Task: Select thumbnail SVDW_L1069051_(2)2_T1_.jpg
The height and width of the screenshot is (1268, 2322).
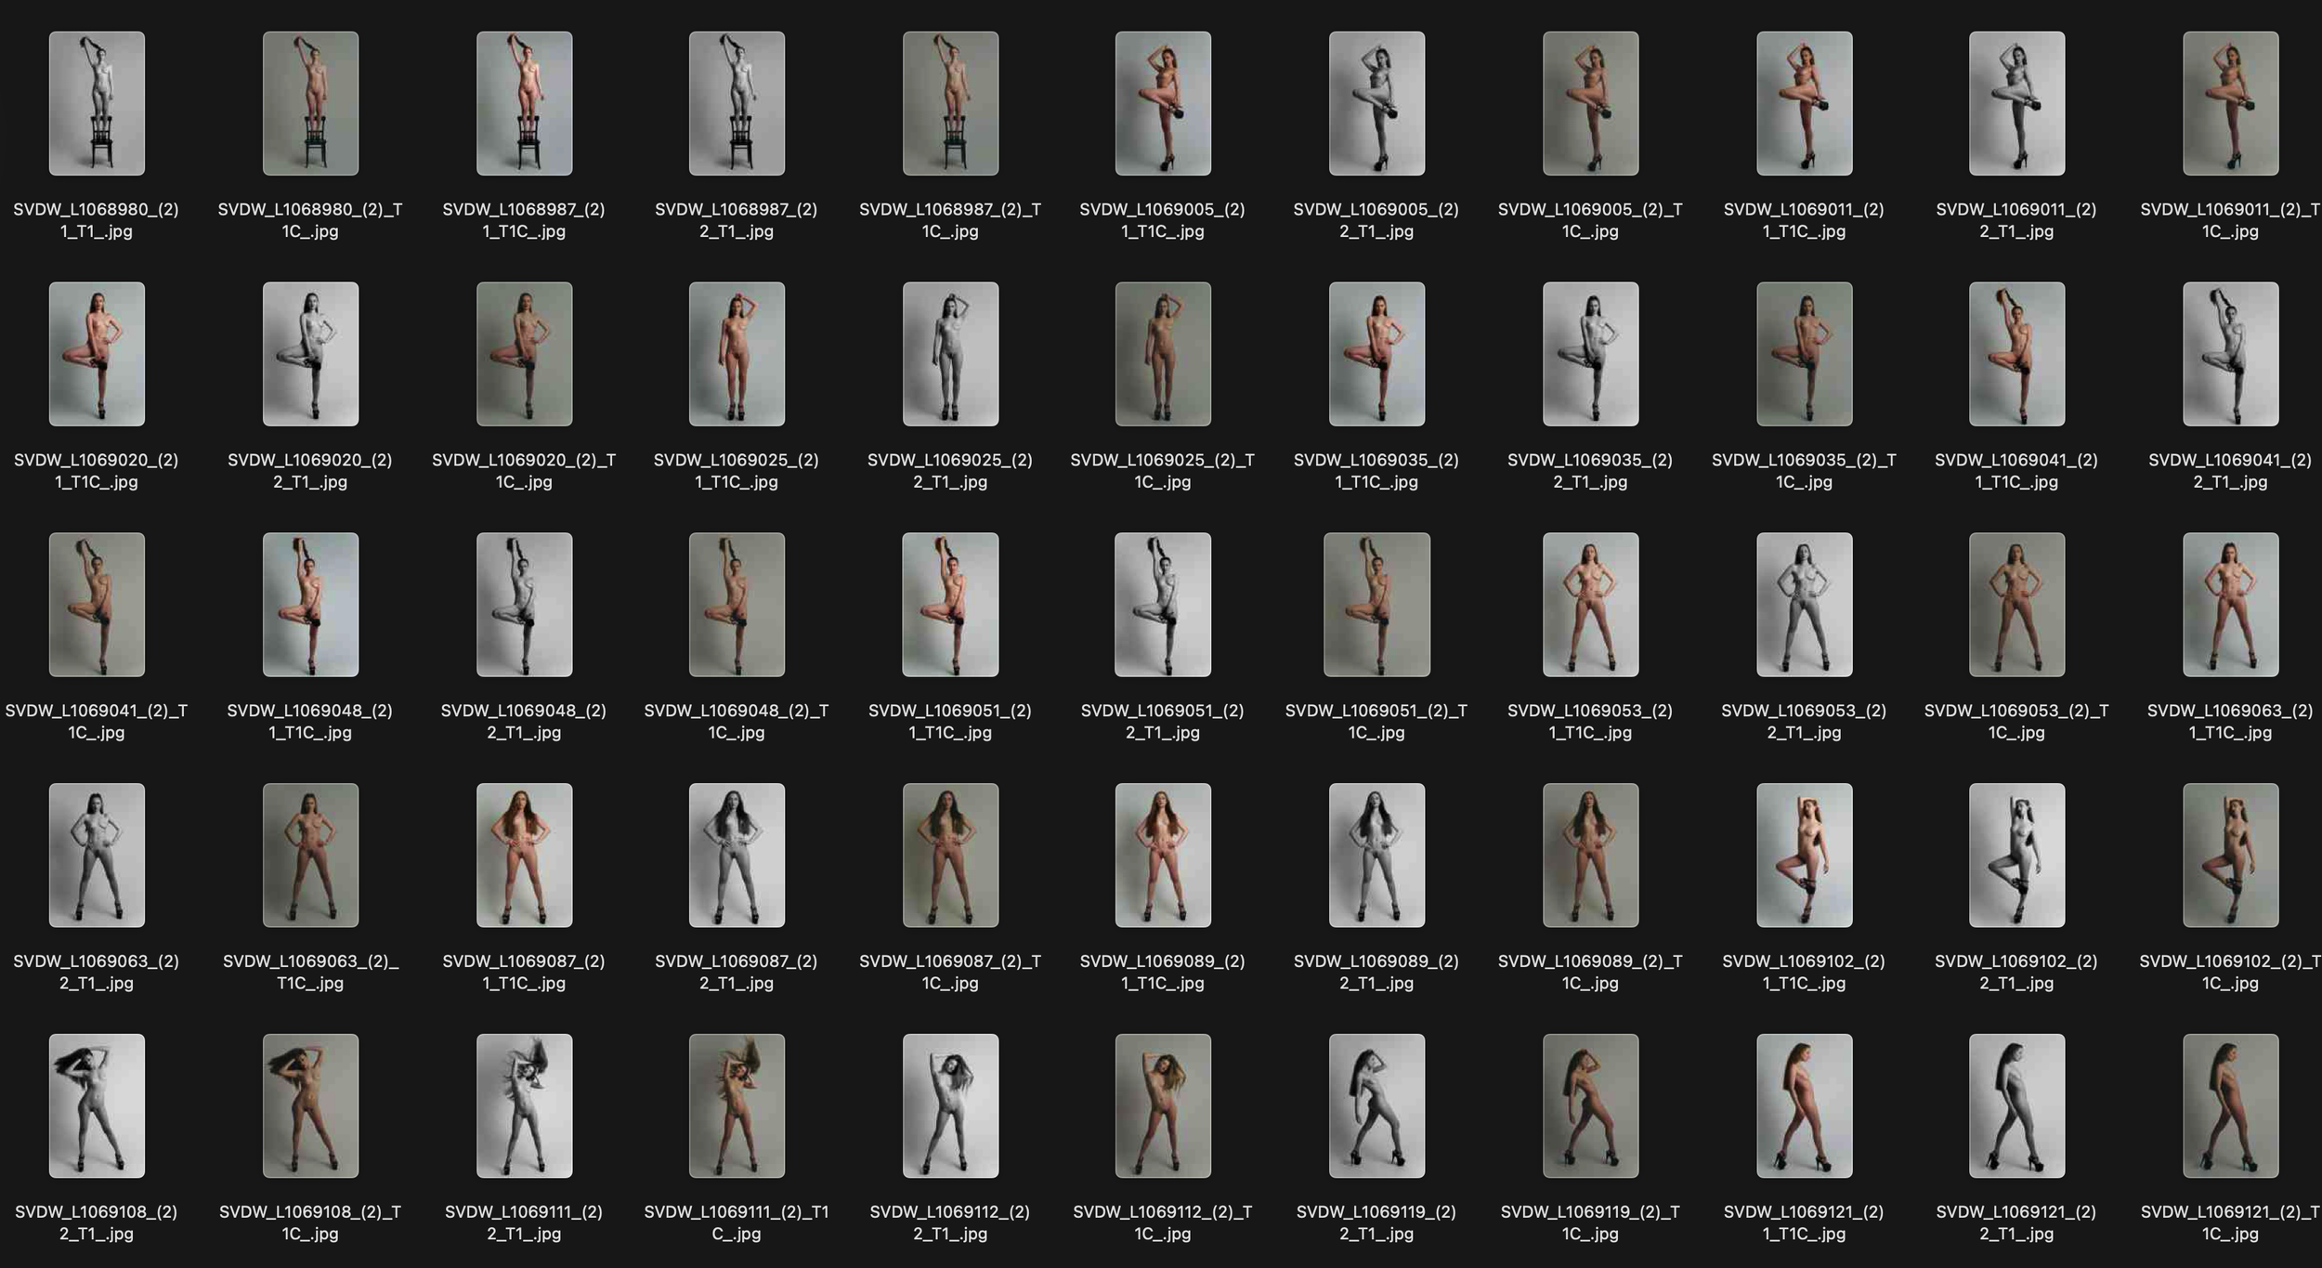Action: pos(1161,604)
